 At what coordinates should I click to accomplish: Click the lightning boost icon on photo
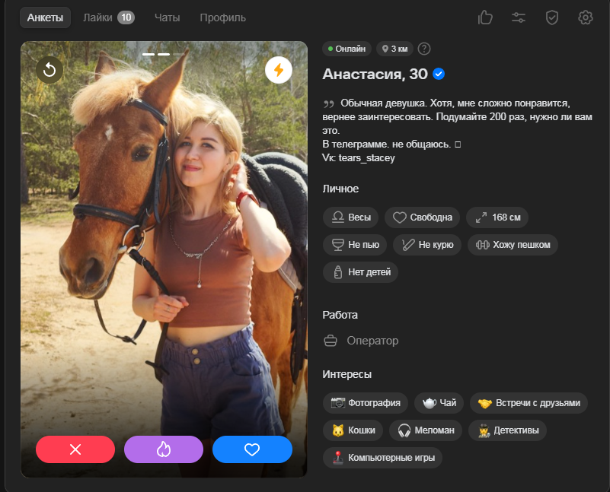[279, 70]
